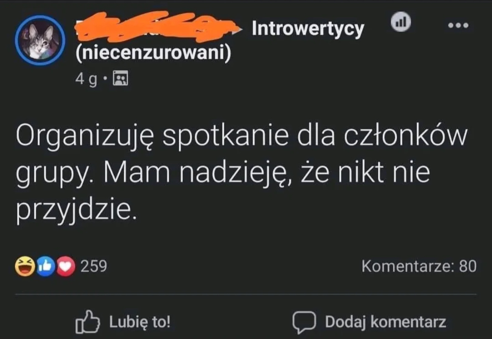Open the reactions list showing 259
The width and height of the screenshot is (492, 339).
pos(93,266)
